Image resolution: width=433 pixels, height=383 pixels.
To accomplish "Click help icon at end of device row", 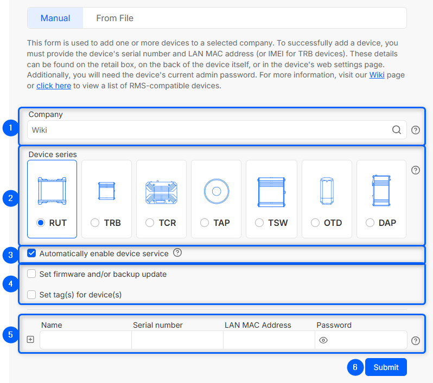I will click(416, 341).
